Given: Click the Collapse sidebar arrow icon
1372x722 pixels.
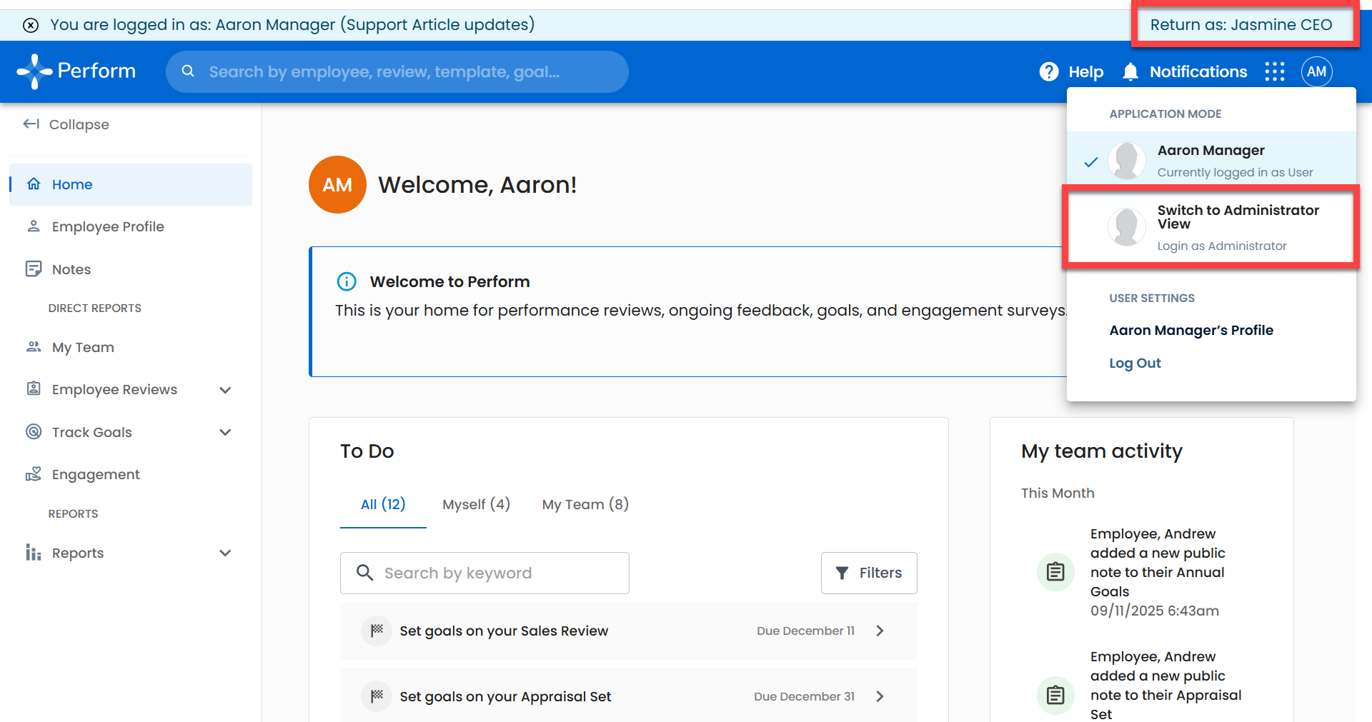Looking at the screenshot, I should (31, 124).
